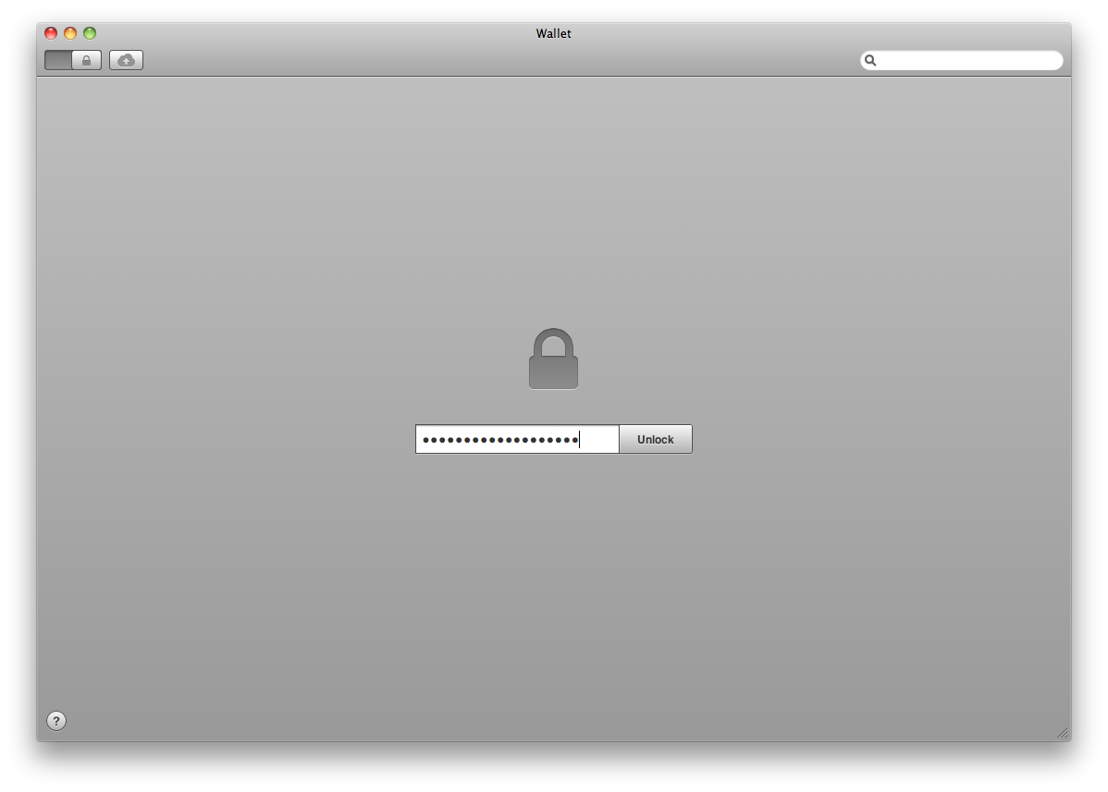Zoom the Wallet window with the green button
Screen dimensions: 1108x792
90,33
